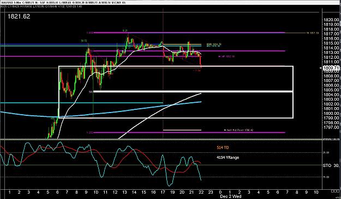Select the 1805.00 price axis label
Screen dimensions: 341x199
click(x=331, y=90)
